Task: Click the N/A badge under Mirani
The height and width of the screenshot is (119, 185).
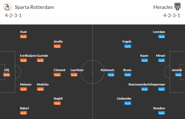Action: click(x=161, y=60)
